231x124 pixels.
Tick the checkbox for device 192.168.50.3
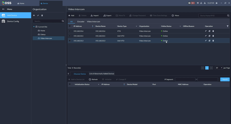pyautogui.click(x=70, y=41)
